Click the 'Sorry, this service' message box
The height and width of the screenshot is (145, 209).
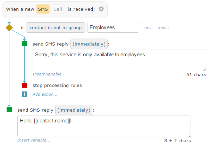[x=119, y=60]
